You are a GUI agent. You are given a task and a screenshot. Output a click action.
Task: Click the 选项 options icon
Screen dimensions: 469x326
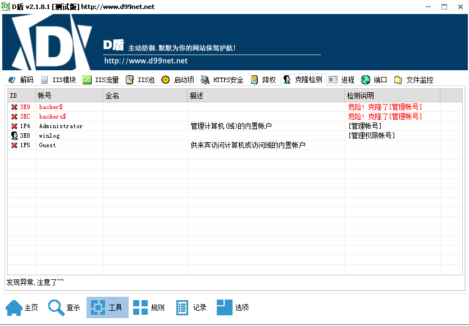tap(224, 307)
